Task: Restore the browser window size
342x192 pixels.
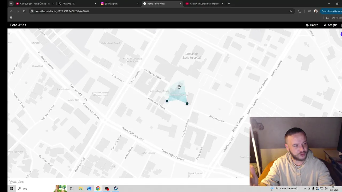Action: coord(337,4)
